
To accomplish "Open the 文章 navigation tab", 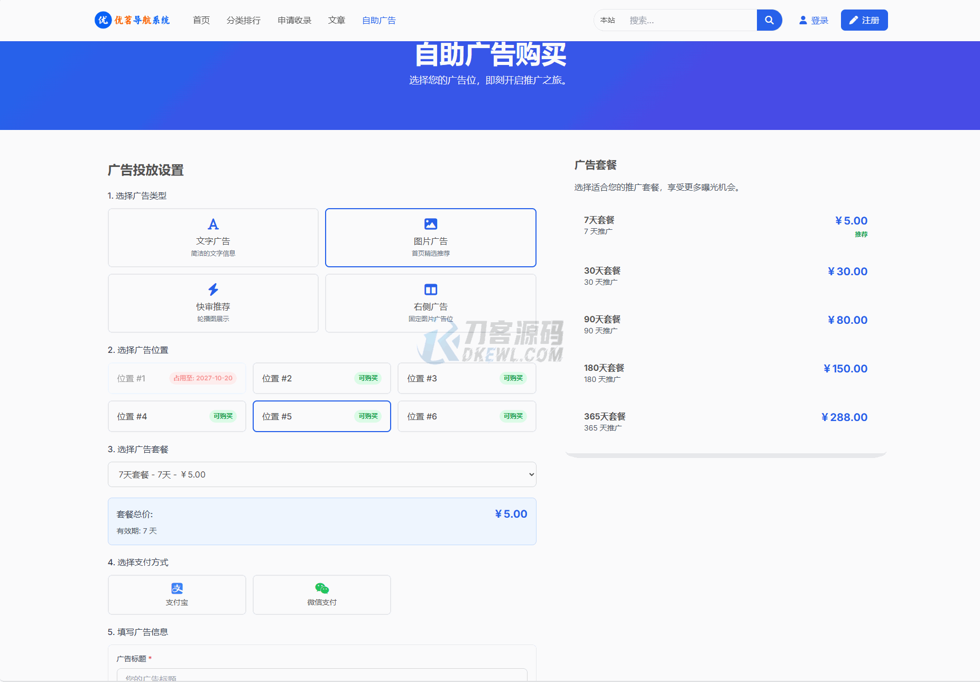I will coord(336,20).
